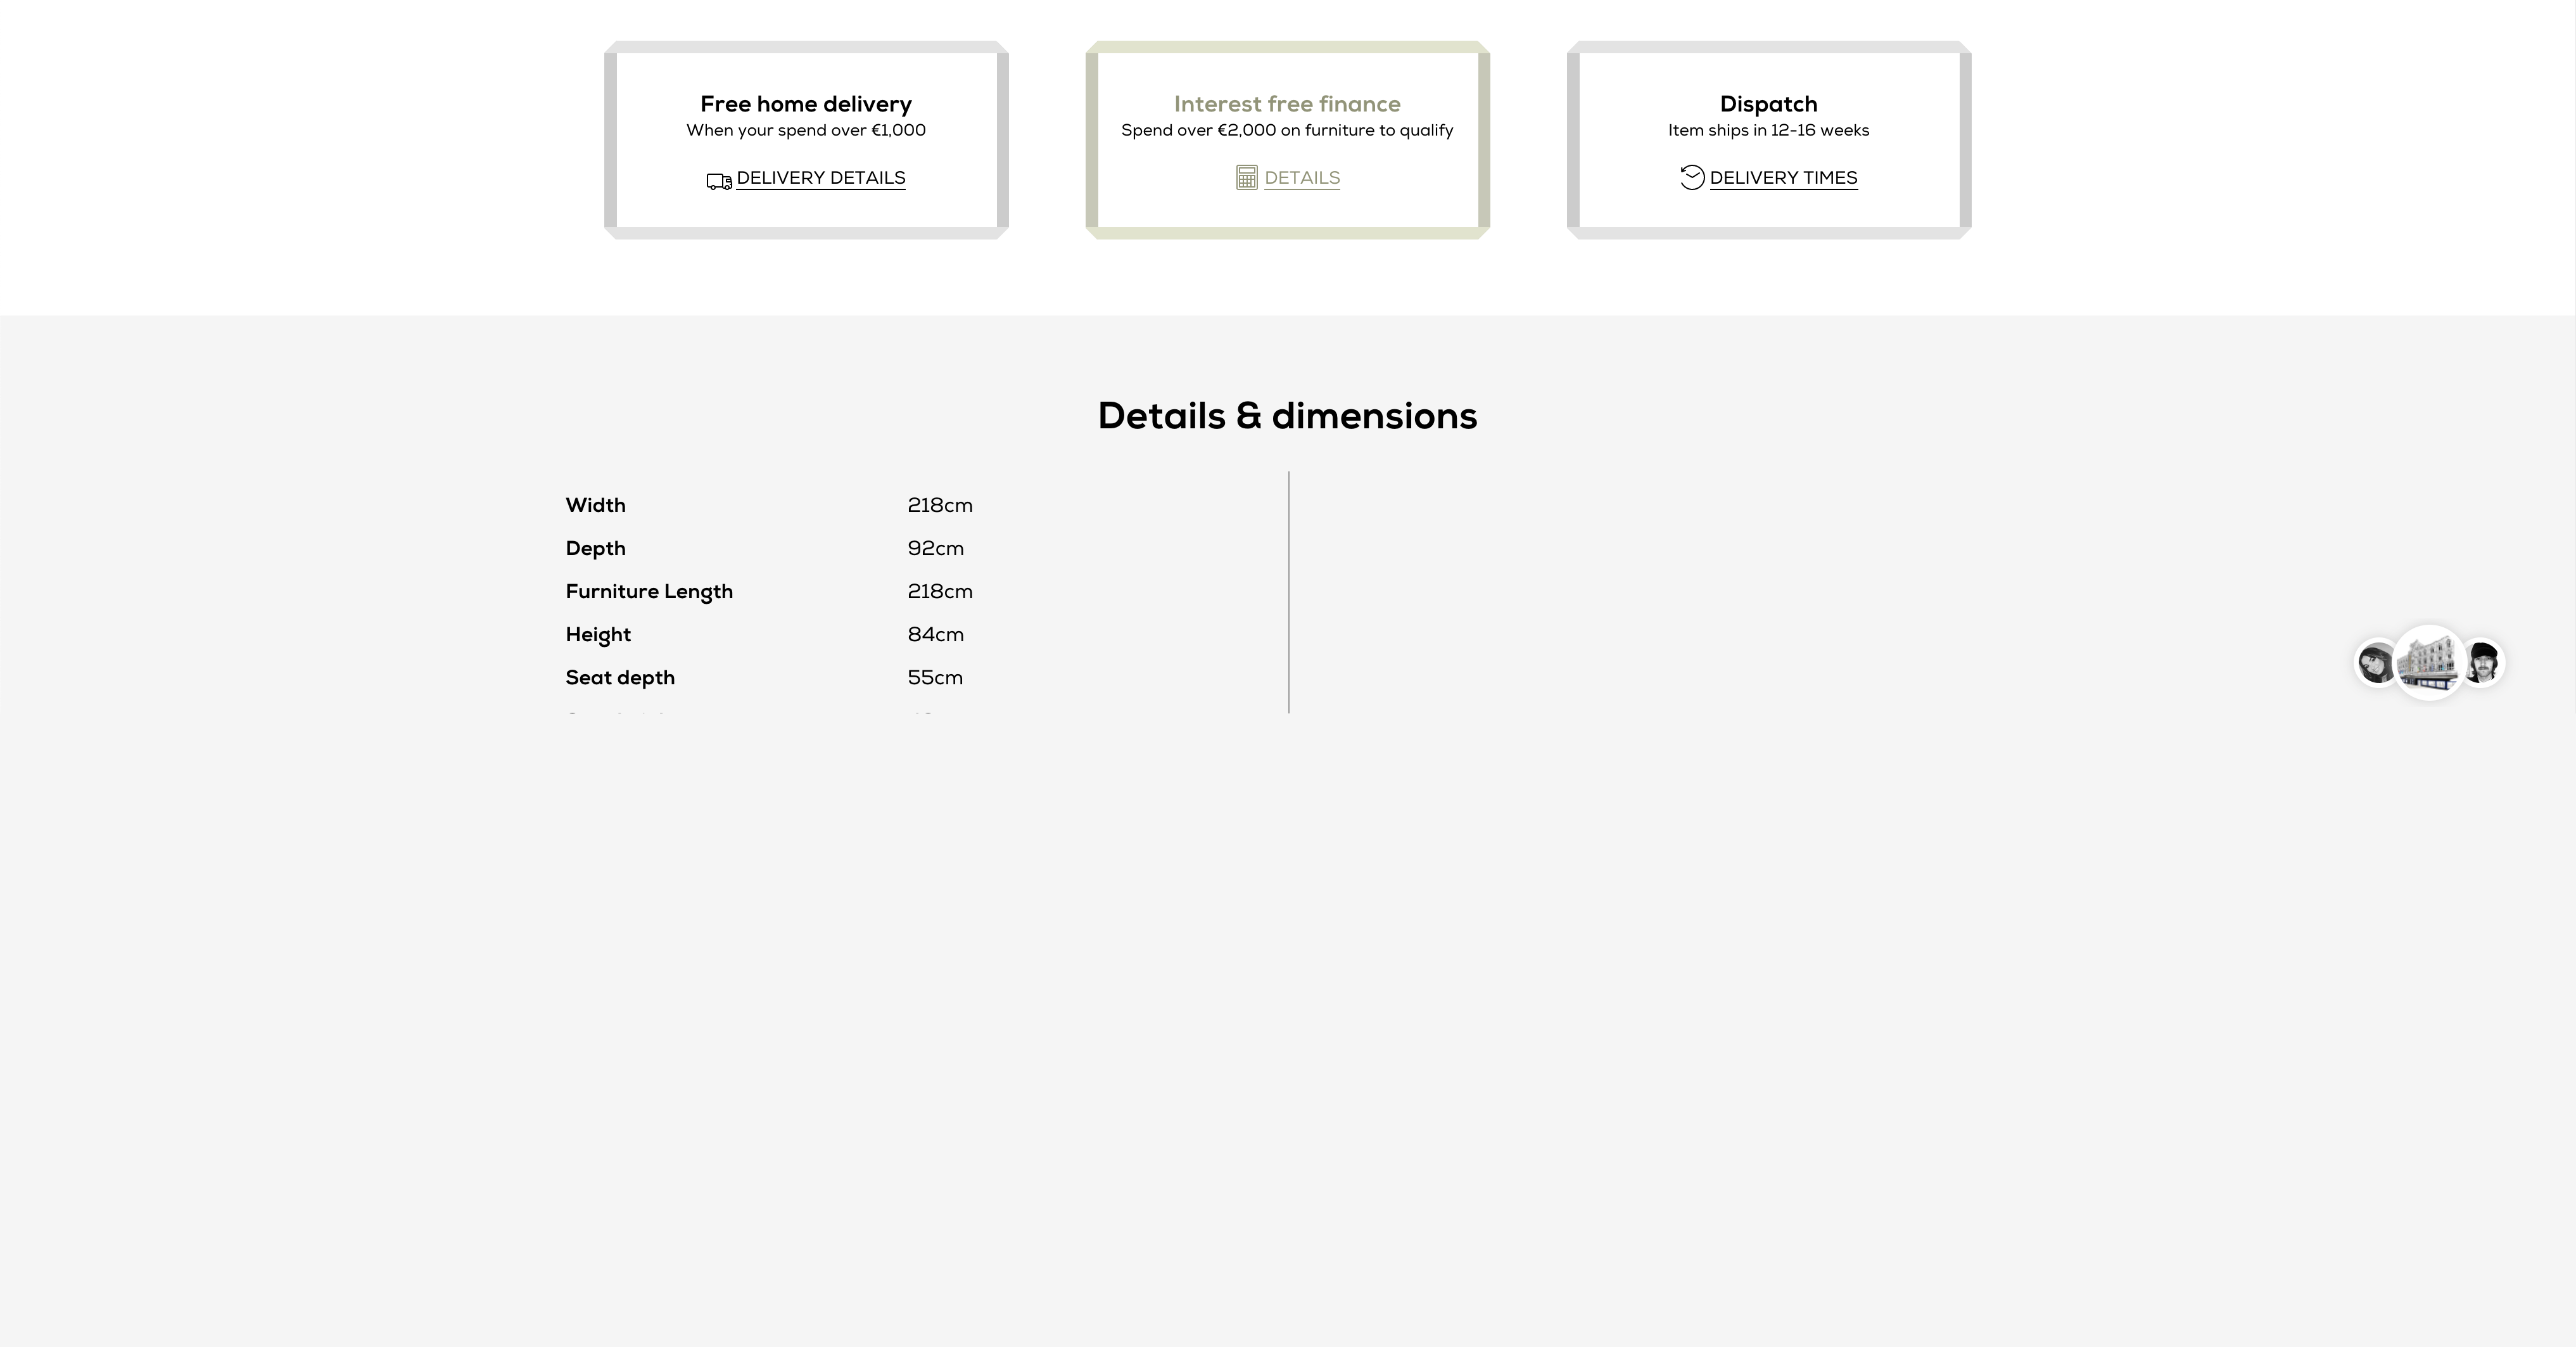The image size is (2576, 1347).
Task: Click the finance calculator icon
Action: point(1246,178)
